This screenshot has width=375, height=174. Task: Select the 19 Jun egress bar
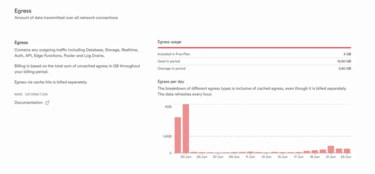coord(315,152)
